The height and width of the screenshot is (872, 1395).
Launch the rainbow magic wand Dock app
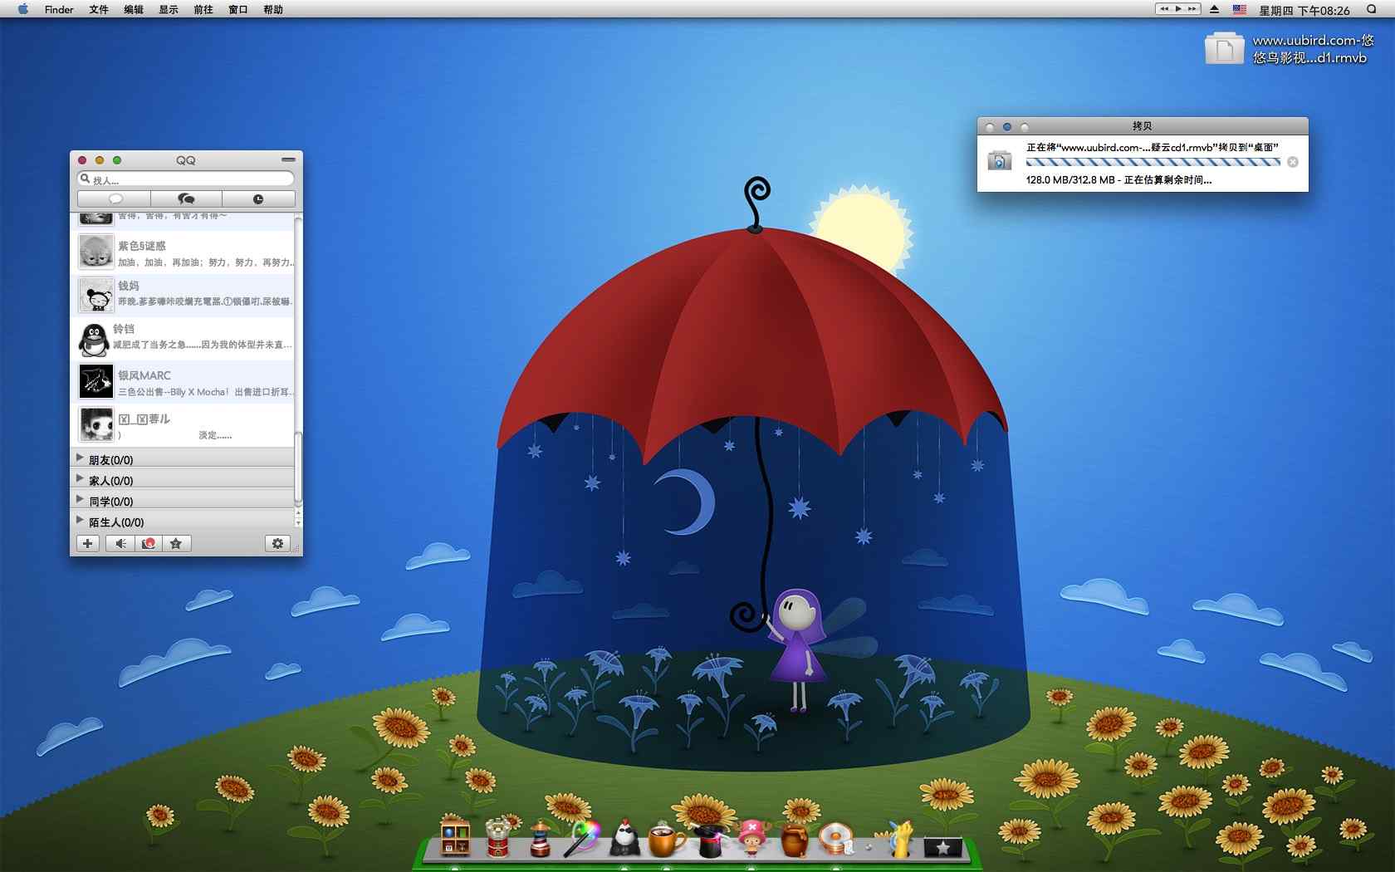(x=582, y=838)
